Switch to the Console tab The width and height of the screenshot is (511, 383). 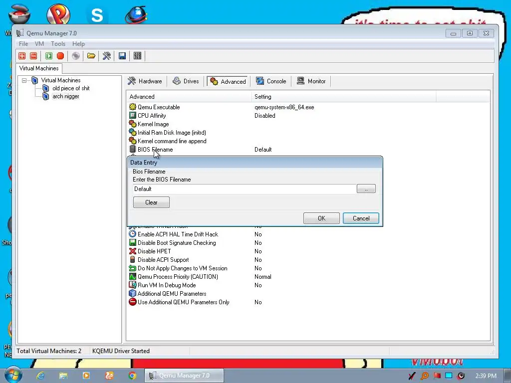click(271, 81)
